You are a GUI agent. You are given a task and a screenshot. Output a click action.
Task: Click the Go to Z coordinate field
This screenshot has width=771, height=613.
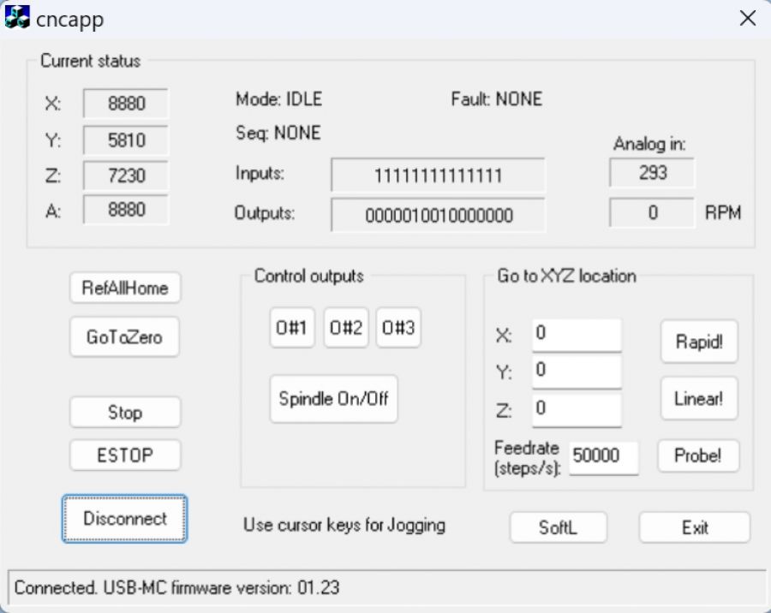click(576, 409)
